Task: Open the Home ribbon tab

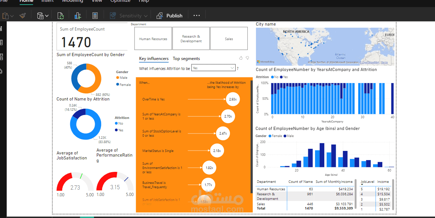Action: [26, 1]
